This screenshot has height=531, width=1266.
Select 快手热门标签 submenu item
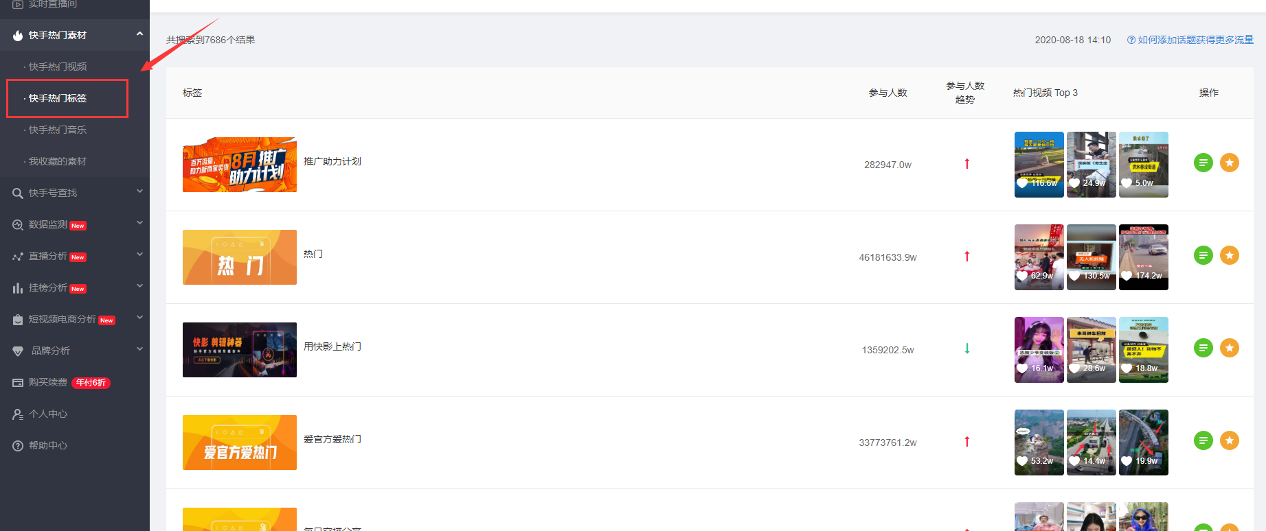[57, 98]
